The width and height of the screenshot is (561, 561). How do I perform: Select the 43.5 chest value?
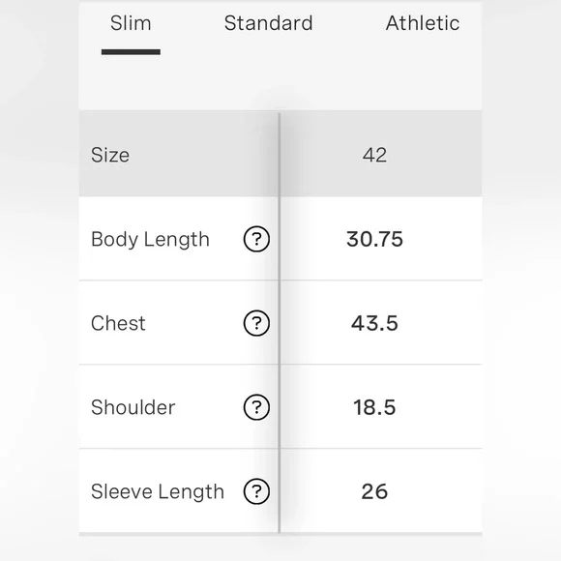click(x=374, y=323)
